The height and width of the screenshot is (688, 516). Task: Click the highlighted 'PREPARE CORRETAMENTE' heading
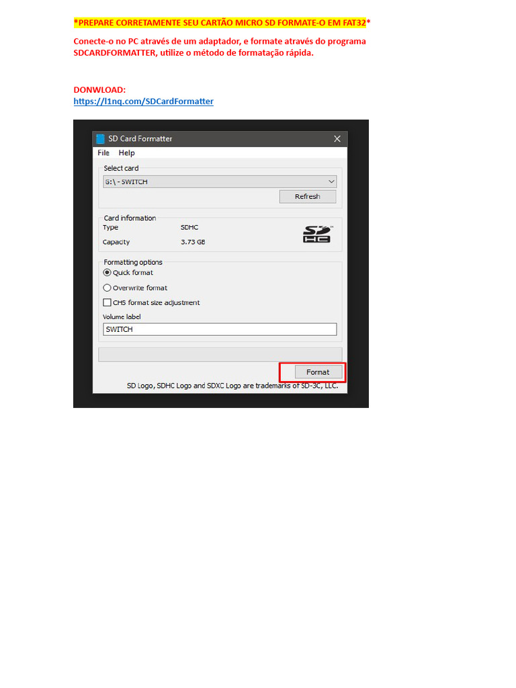coord(222,22)
